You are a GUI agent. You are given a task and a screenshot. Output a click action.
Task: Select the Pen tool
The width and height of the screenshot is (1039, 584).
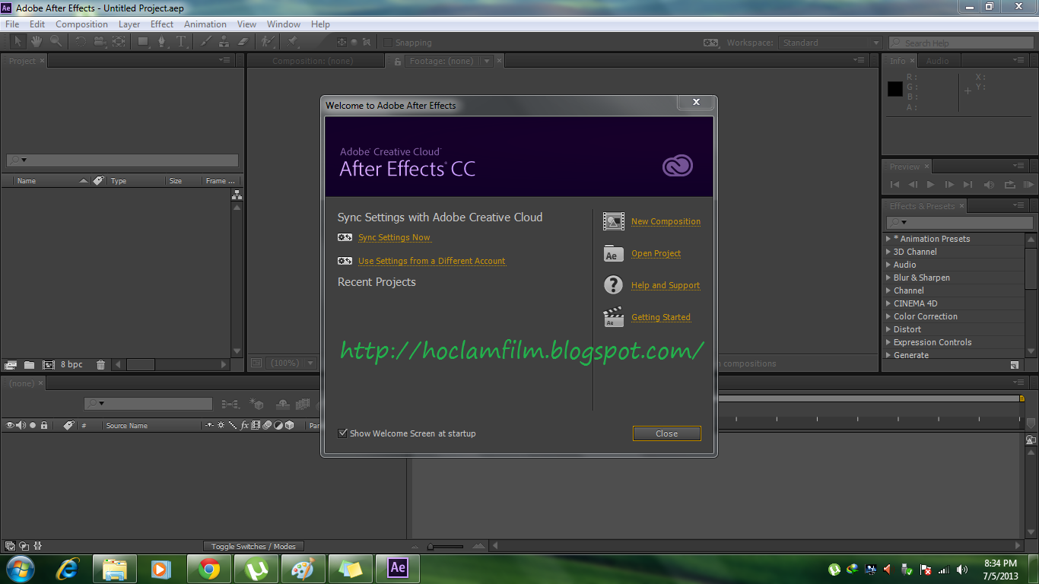pyautogui.click(x=162, y=42)
